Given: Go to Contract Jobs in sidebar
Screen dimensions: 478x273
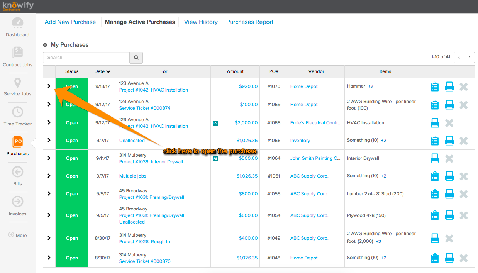Looking at the screenshot, I should coord(17,57).
